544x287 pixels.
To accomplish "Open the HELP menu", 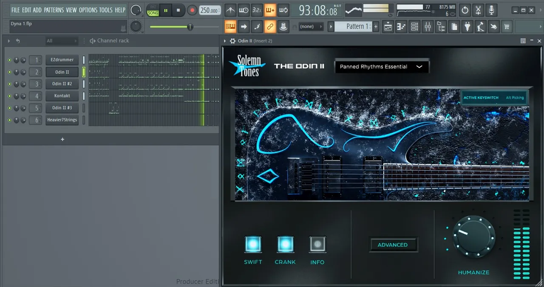I will [x=120, y=10].
